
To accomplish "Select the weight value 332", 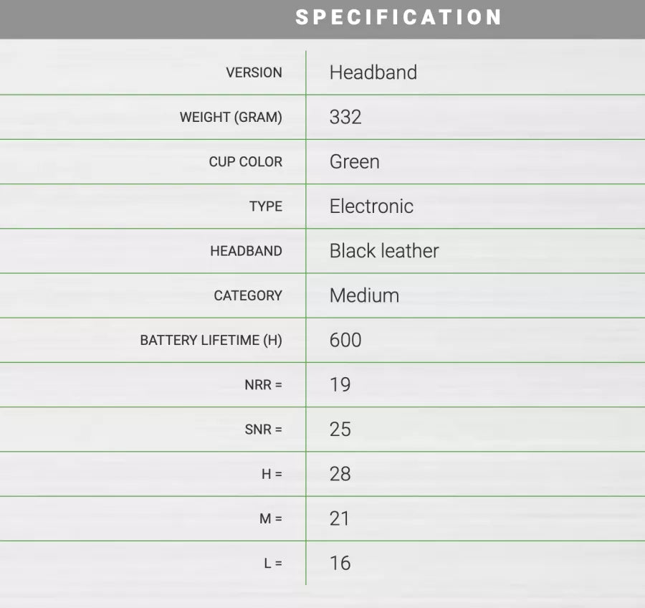I will pos(345,117).
